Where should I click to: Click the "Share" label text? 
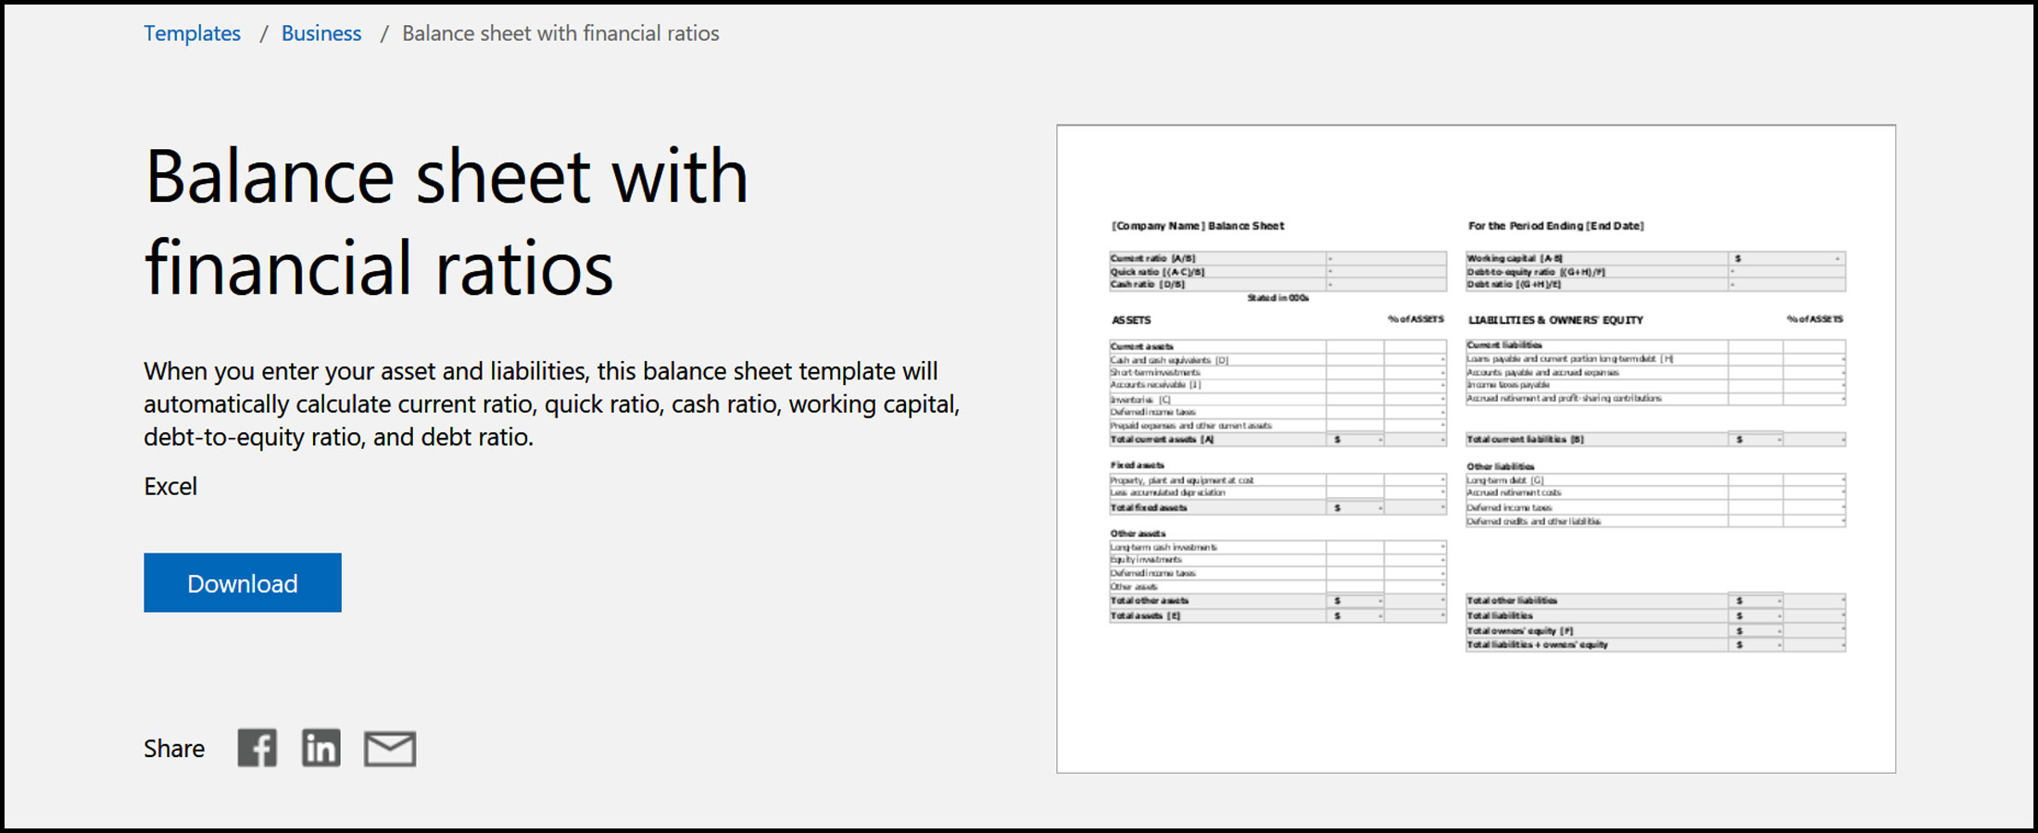coord(174,748)
